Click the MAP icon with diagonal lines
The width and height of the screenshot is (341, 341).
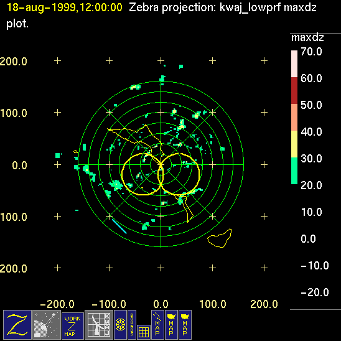157,325
